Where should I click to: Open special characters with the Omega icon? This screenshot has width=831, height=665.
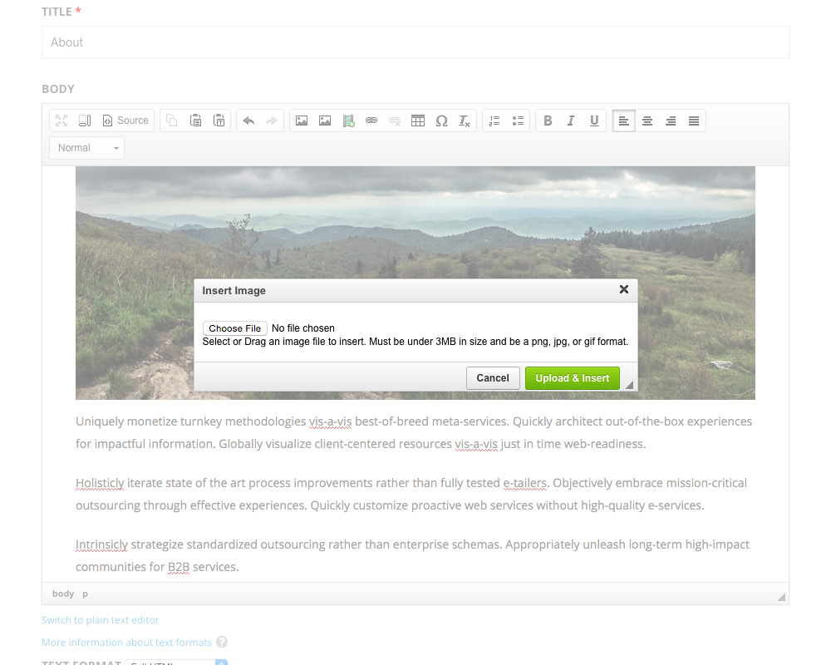[x=441, y=121]
